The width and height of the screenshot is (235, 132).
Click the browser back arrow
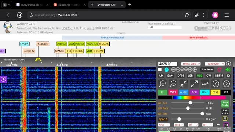click(8, 15)
